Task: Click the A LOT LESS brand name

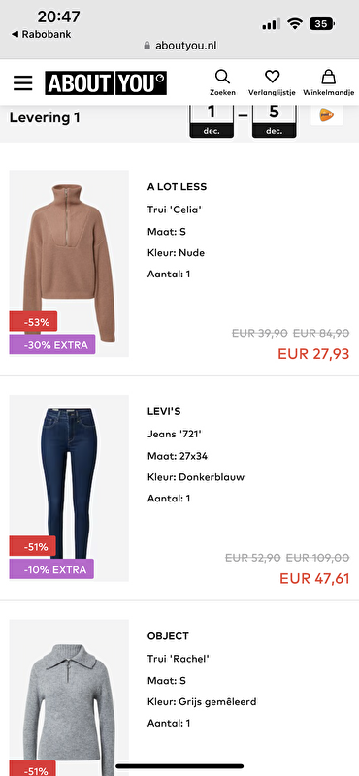Action: 177,187
